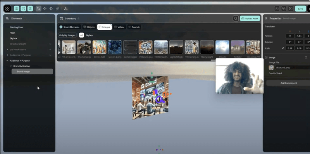Image resolution: width=310 pixels, height=154 pixels.
Task: Pick the Drinks Add image thumbnail
Action: [x=100, y=47]
